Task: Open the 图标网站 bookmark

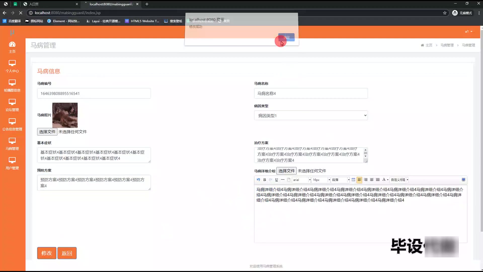Action: (34, 21)
